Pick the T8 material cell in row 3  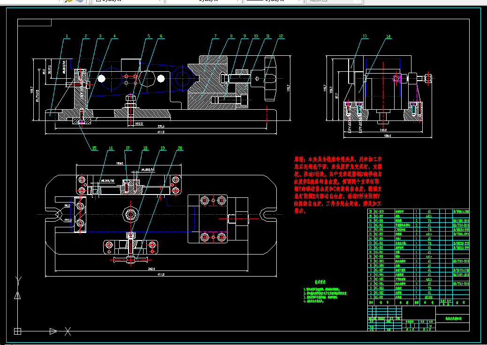pyautogui.click(x=429, y=288)
